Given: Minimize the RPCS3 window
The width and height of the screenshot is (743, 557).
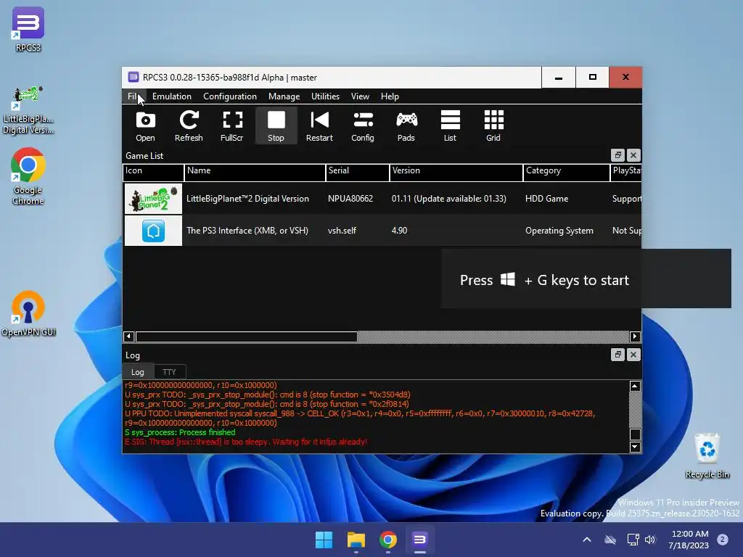Looking at the screenshot, I should [x=559, y=77].
